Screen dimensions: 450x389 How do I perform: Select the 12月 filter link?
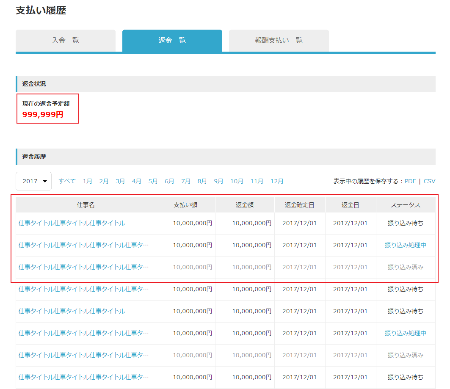[277, 181]
